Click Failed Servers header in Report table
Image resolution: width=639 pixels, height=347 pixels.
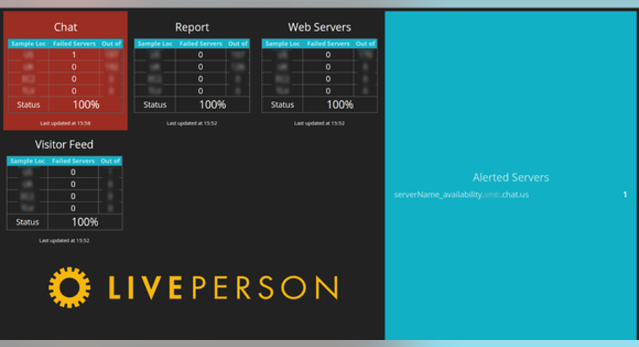coord(200,44)
